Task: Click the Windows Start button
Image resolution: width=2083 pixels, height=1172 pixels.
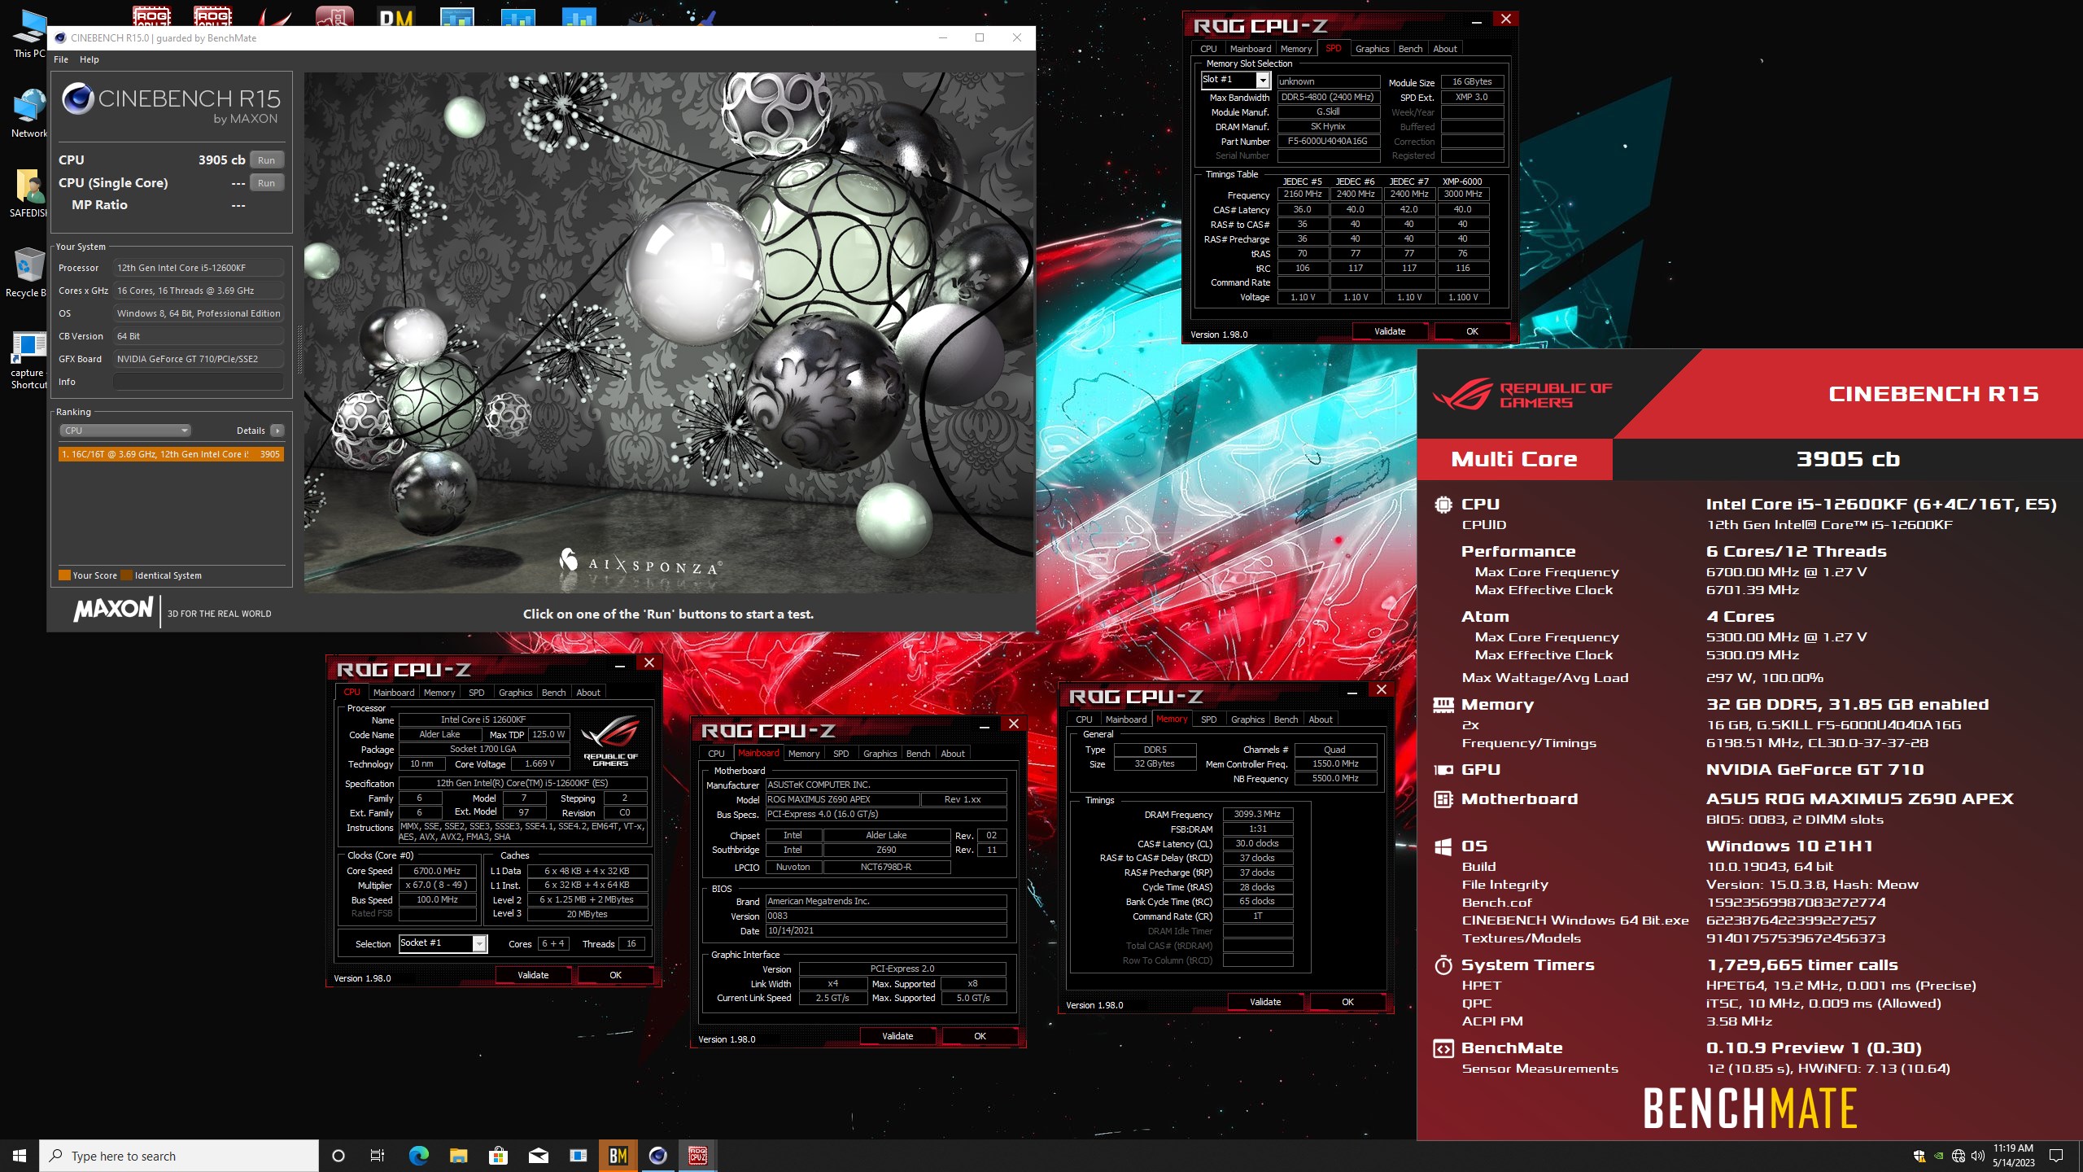Action: [x=20, y=1156]
